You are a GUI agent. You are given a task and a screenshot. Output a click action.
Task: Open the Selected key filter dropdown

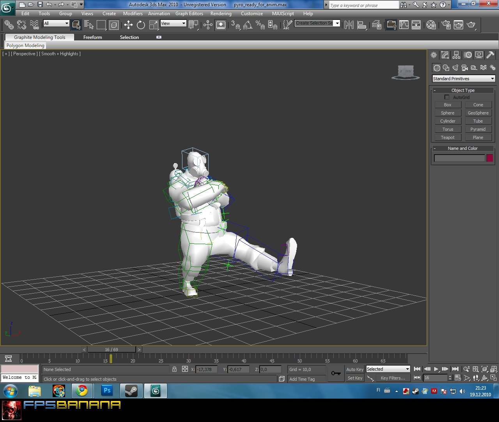388,369
